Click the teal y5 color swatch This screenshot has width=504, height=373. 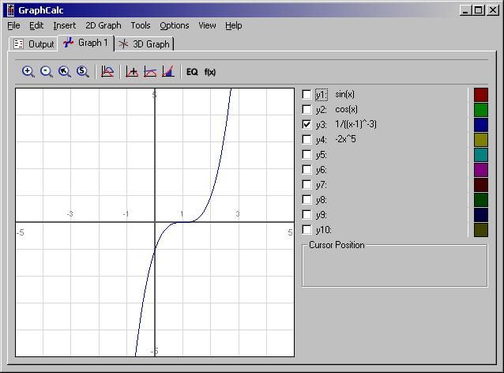(481, 155)
